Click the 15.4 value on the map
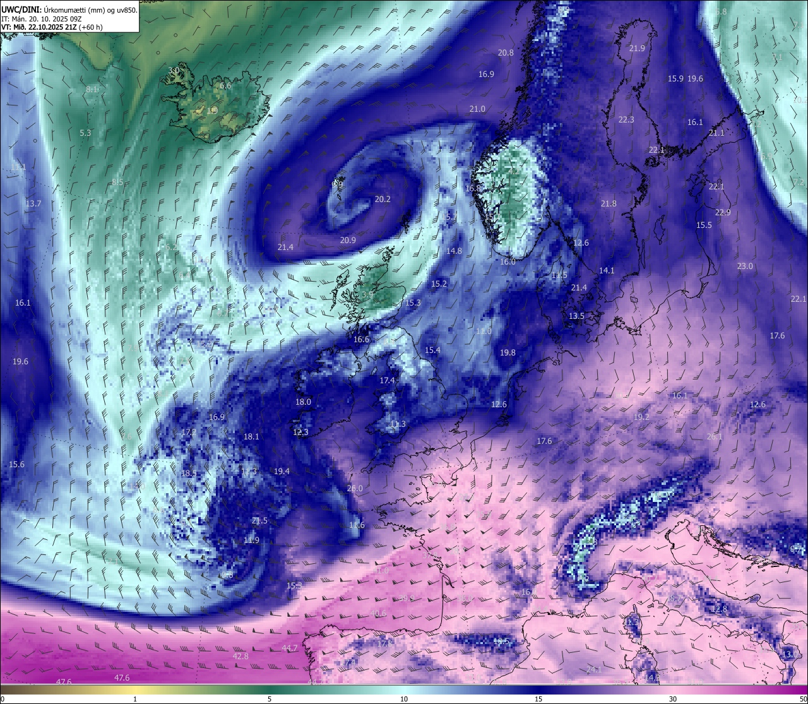Image resolution: width=808 pixels, height=704 pixels. pyautogui.click(x=432, y=350)
